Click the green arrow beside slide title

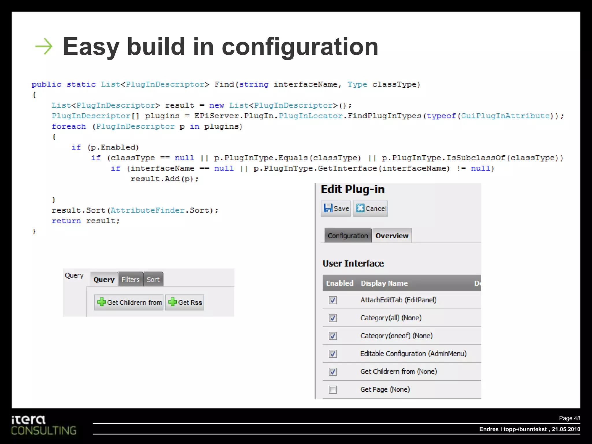(x=44, y=46)
